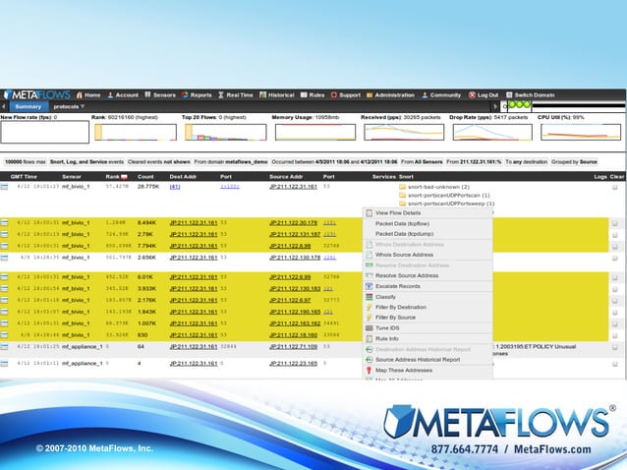Image resolution: width=627 pixels, height=470 pixels.
Task: Tick the Clear checkbox on the 64 count row
Action: tap(615, 347)
